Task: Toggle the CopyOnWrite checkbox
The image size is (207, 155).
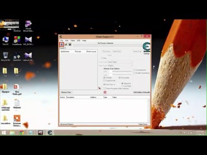Action: pos(104,81)
